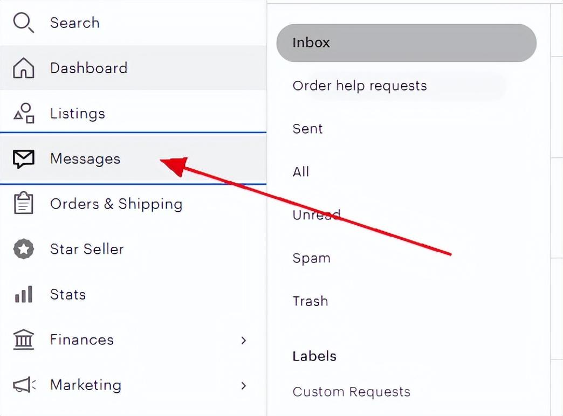563x416 pixels.
Task: Click the Marketing megaphone icon
Action: tap(24, 385)
